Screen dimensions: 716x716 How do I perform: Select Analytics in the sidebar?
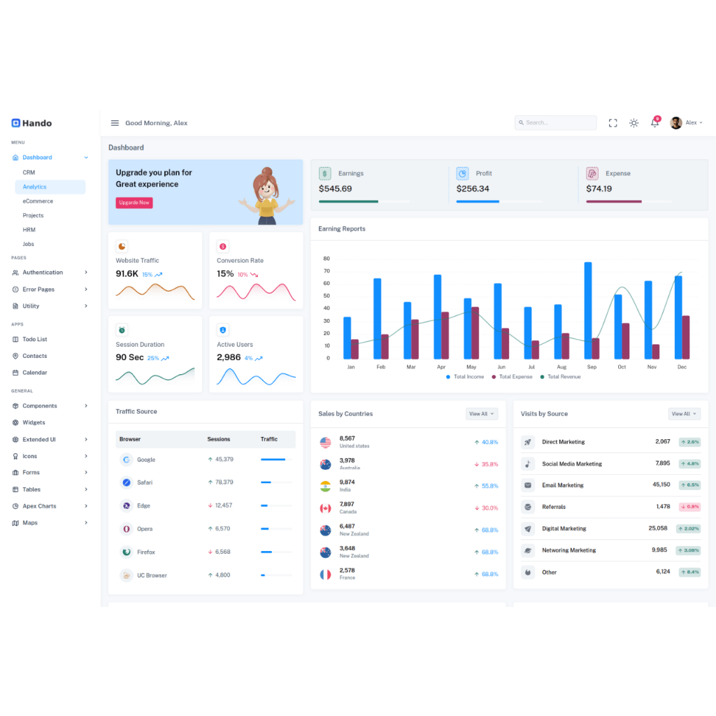click(50, 187)
